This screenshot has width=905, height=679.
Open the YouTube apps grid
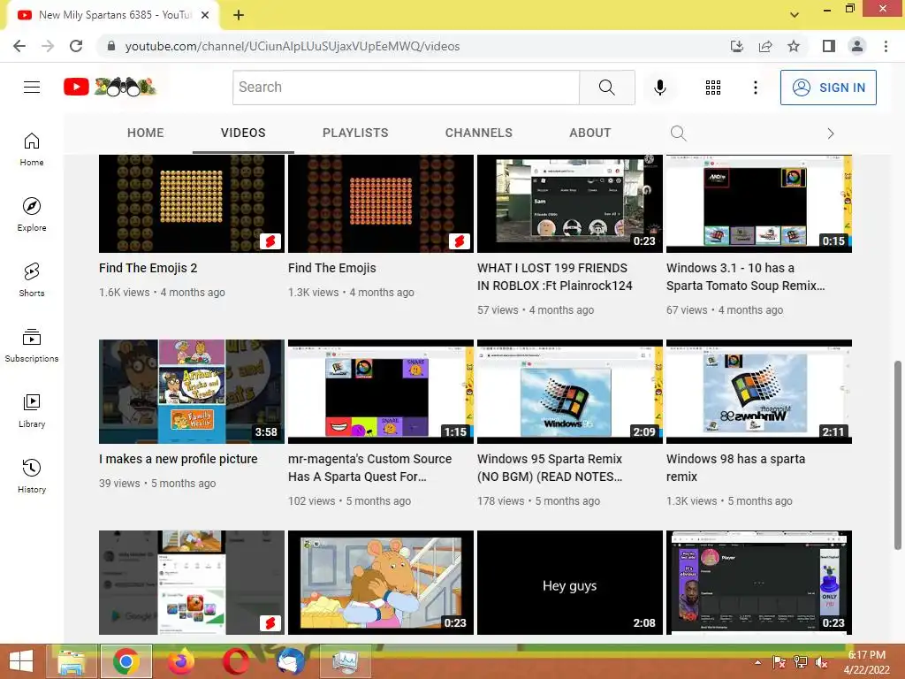click(713, 88)
